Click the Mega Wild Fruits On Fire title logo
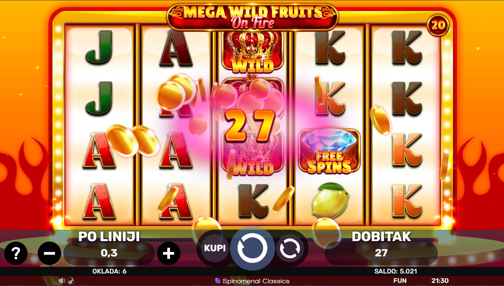504x286 pixels. pyautogui.click(x=252, y=17)
